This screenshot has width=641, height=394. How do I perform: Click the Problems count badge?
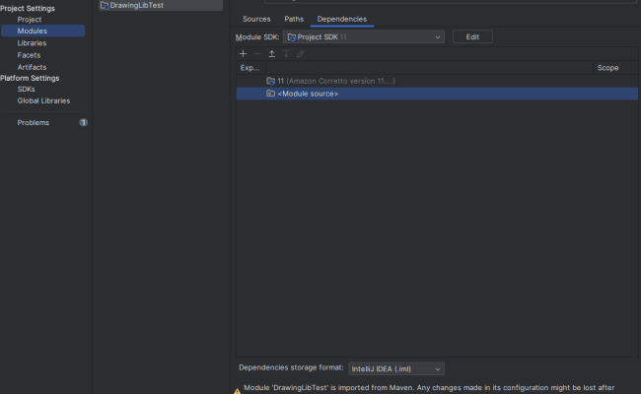click(x=83, y=122)
